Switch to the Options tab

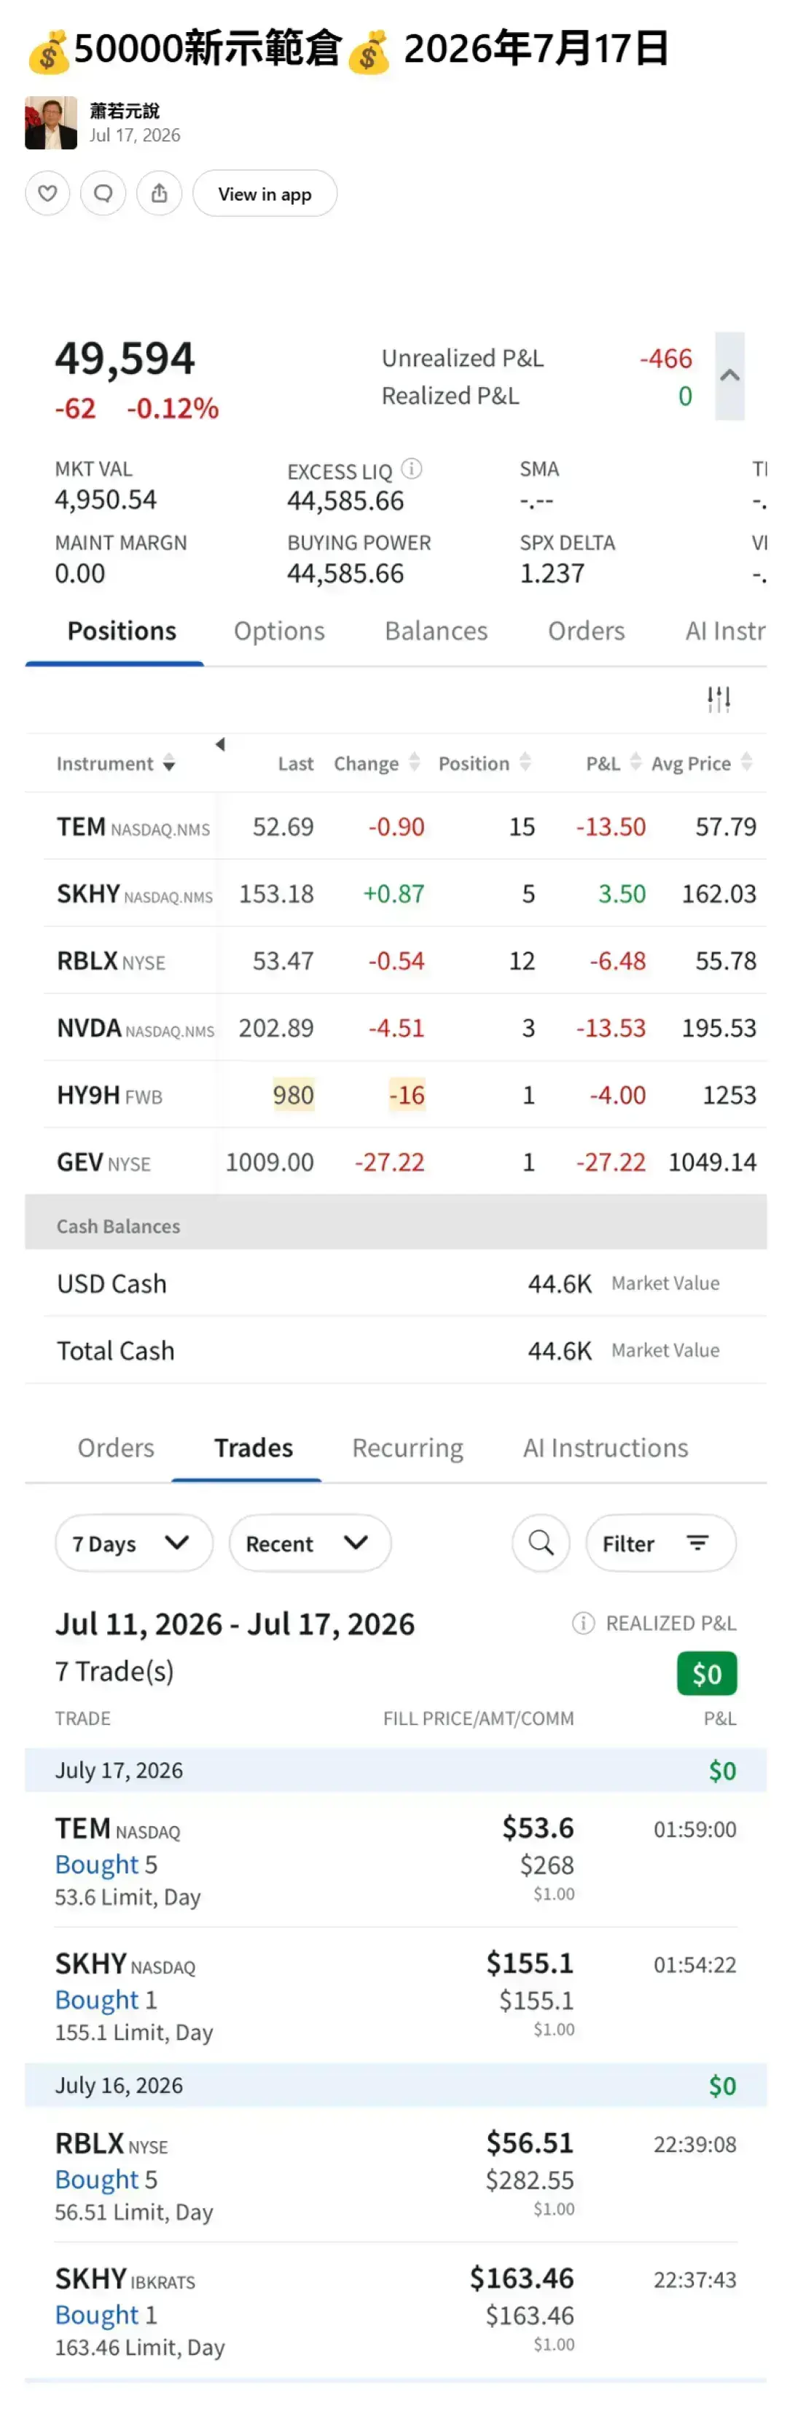pos(279,631)
